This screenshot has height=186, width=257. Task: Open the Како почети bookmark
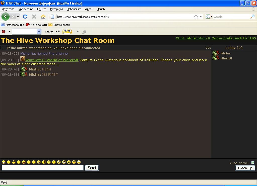36,25
